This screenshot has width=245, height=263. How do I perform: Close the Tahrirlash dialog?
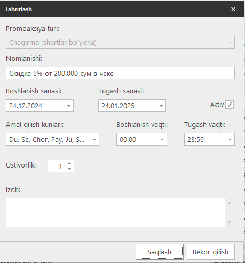tap(233, 9)
